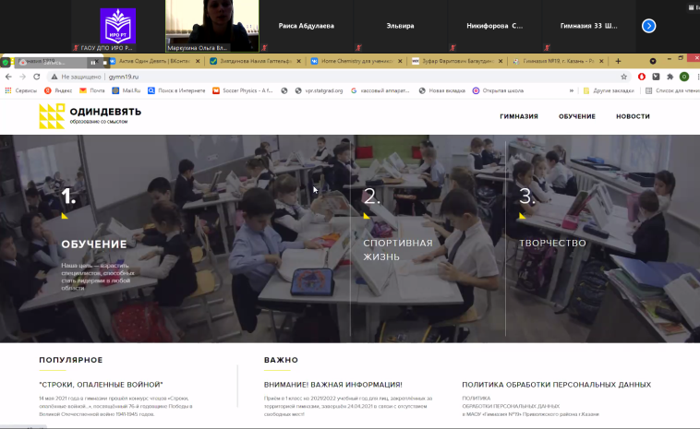700x429 pixels.
Task: Open the 'Не защищено' site security warning
Action: (x=76, y=77)
